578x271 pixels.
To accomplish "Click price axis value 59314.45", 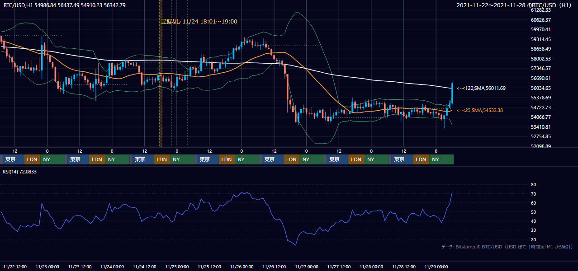I will click(540, 39).
